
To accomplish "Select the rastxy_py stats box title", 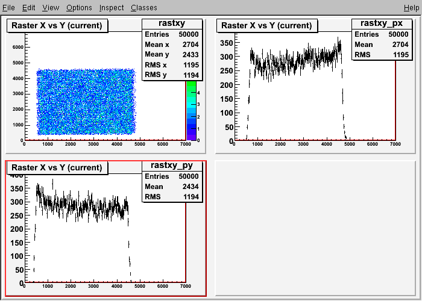I will (x=172, y=166).
